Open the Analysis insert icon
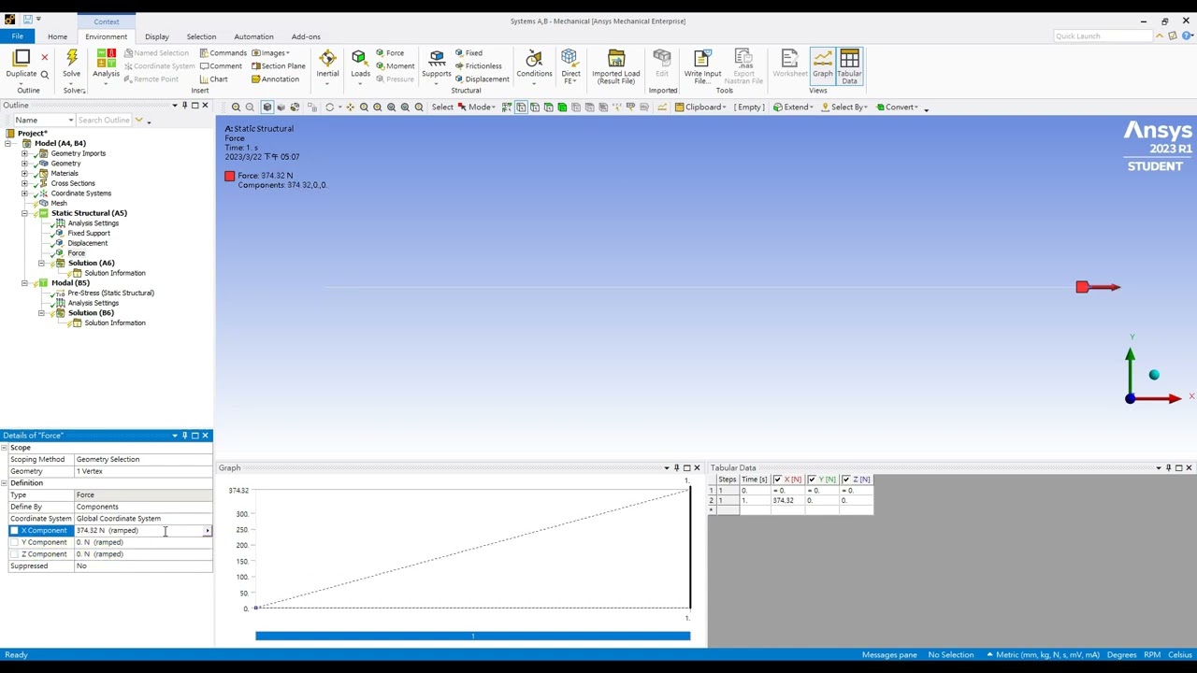The width and height of the screenshot is (1197, 673). 106,58
